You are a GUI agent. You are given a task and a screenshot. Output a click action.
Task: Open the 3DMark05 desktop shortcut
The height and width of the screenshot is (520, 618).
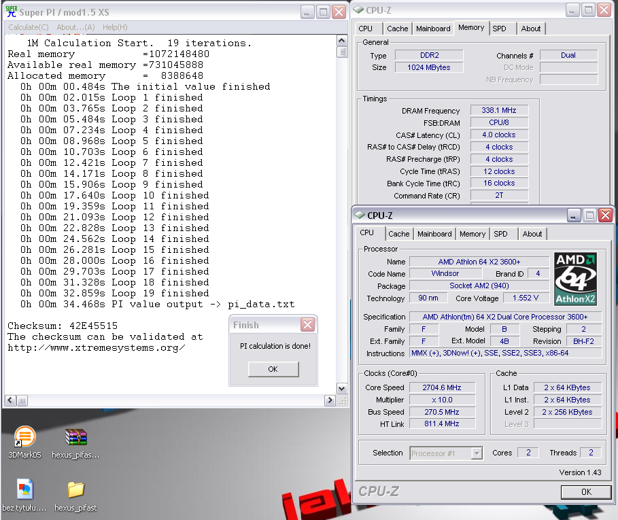(x=24, y=442)
